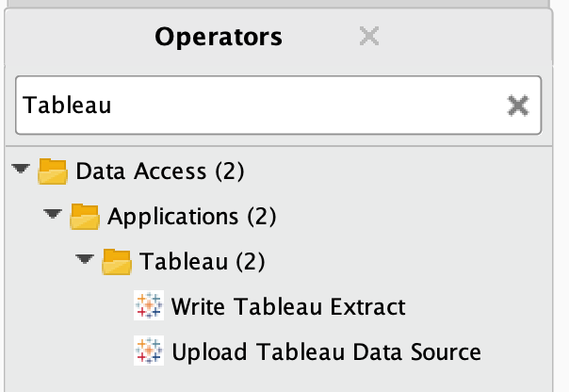Image resolution: width=569 pixels, height=392 pixels.
Task: Collapse the Tableau folder disclosure triangle
Action: tap(86, 260)
